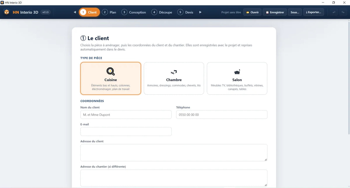Select the Client step tab

pos(89,12)
